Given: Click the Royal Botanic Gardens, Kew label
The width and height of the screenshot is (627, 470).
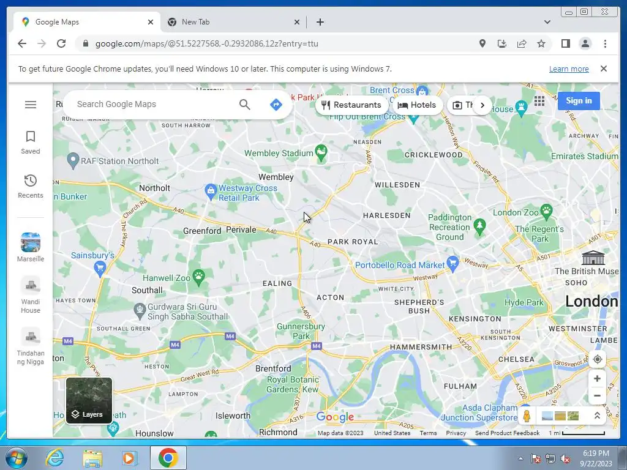Looking at the screenshot, I should coord(293,384).
